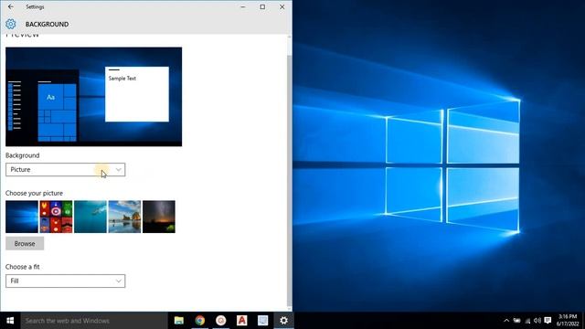Open the Background type dropdown showing Picture
The image size is (585, 329).
[x=65, y=170]
